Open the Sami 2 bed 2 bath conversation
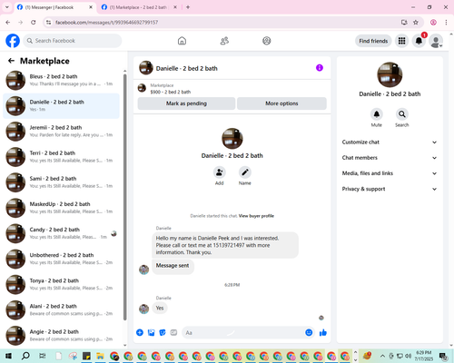 (x=61, y=182)
